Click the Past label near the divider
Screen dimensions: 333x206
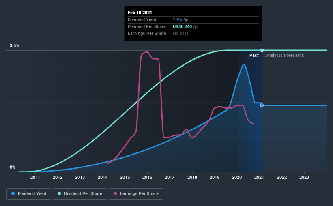[254, 55]
